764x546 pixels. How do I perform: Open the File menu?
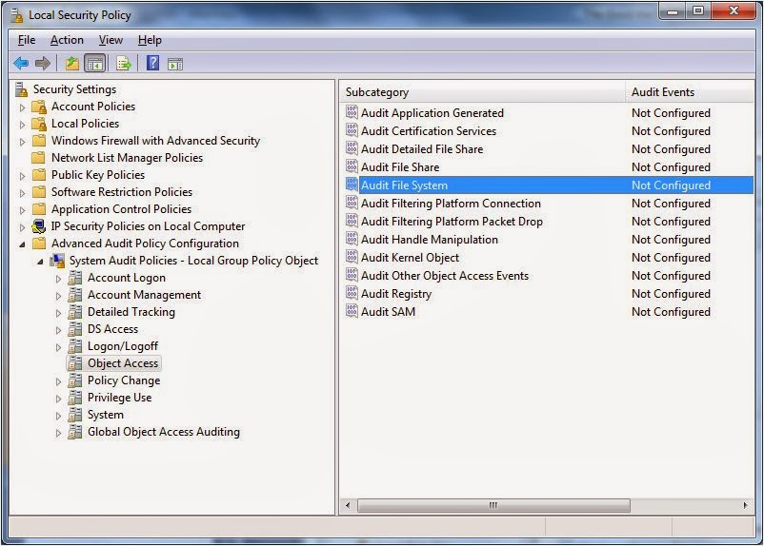[27, 40]
